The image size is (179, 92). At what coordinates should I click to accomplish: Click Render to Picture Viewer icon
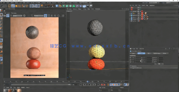pos(49,6)
